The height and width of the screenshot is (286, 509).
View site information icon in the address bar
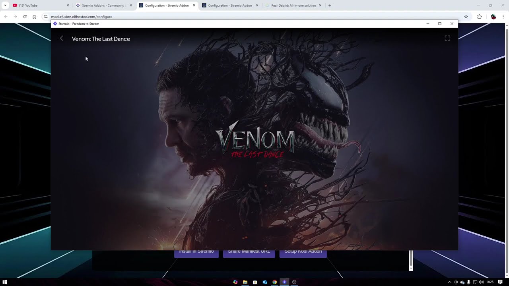pyautogui.click(x=46, y=17)
